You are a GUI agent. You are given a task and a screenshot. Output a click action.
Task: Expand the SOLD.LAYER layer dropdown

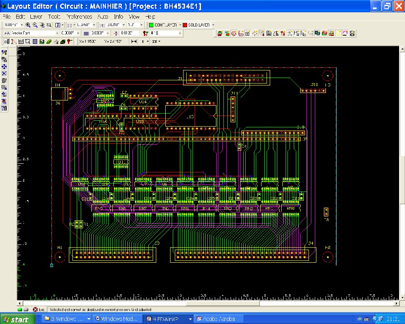point(213,25)
